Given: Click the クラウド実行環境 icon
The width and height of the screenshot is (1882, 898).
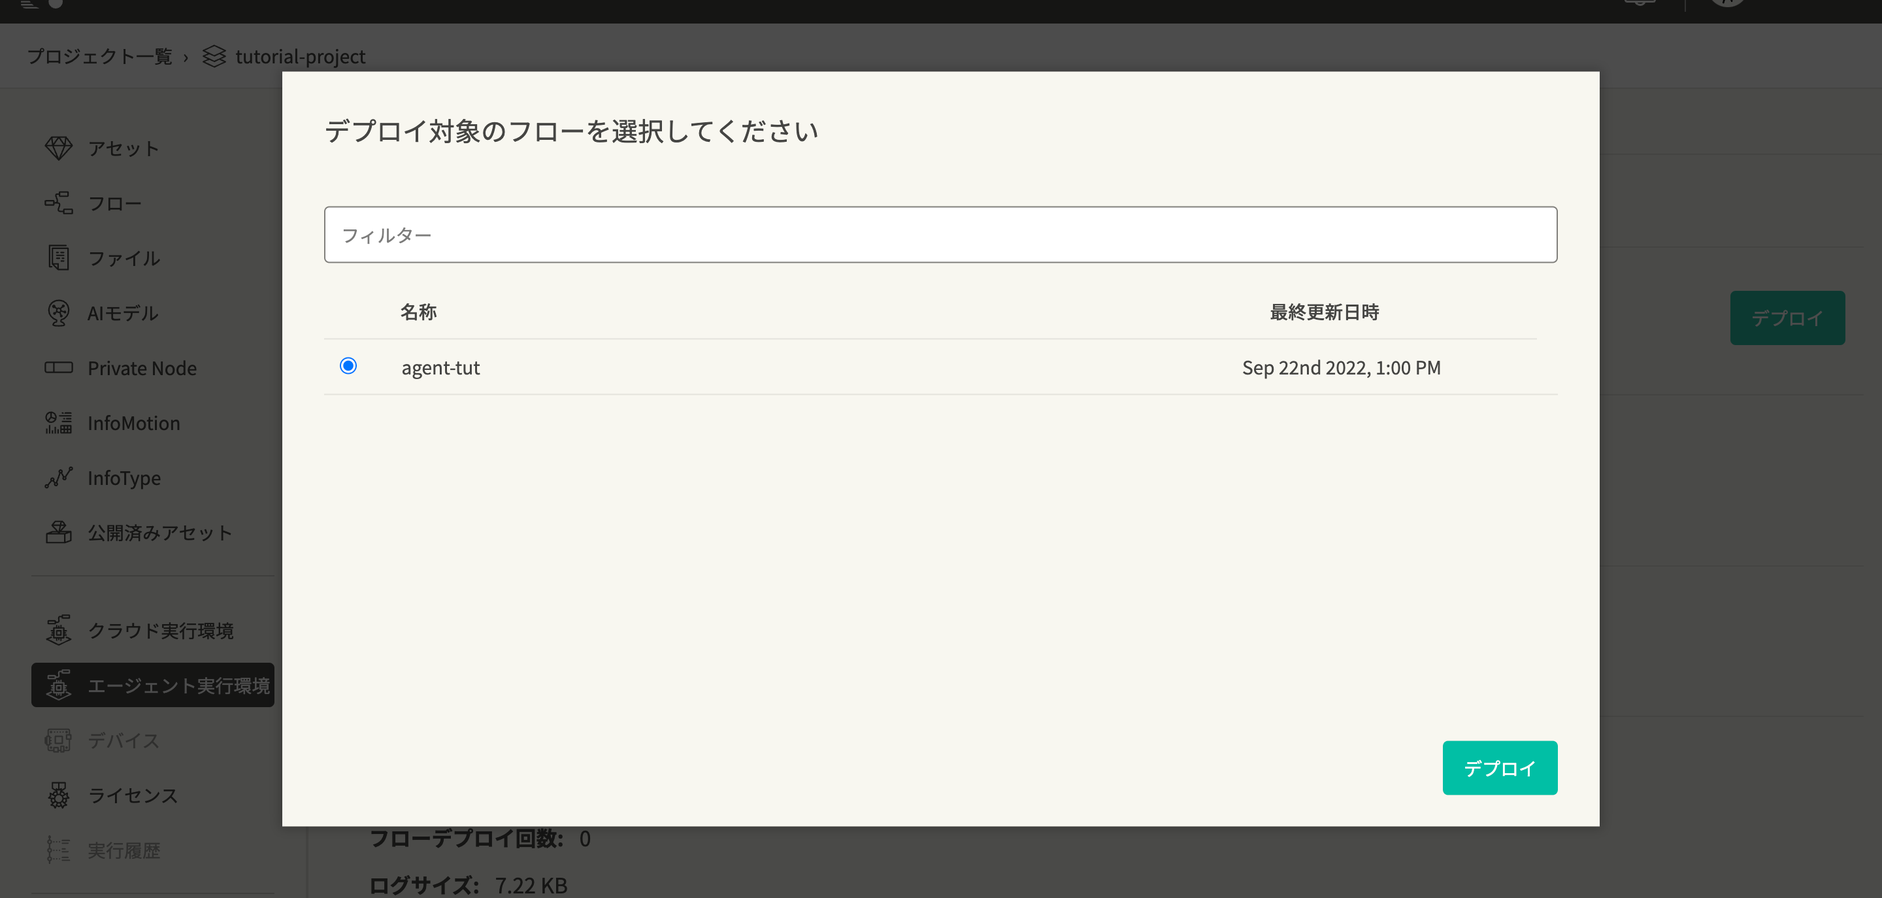Looking at the screenshot, I should 58,630.
